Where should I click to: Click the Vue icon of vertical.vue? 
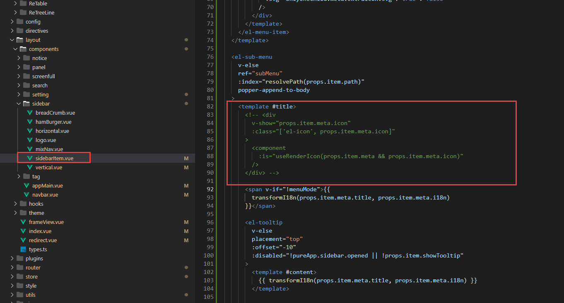(29, 167)
